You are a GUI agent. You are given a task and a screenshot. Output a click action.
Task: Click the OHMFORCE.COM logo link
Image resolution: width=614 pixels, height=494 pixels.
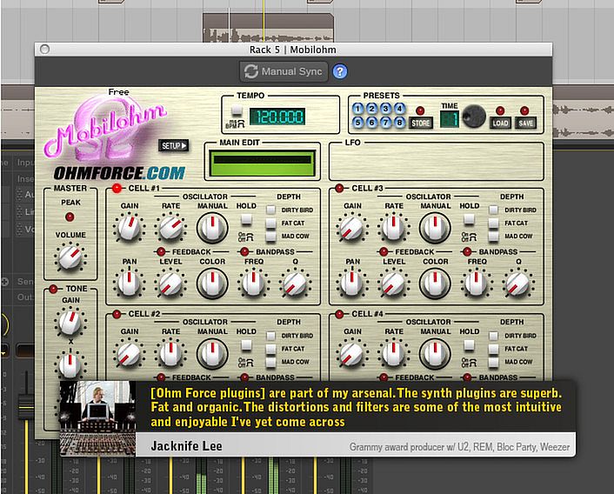tap(119, 172)
